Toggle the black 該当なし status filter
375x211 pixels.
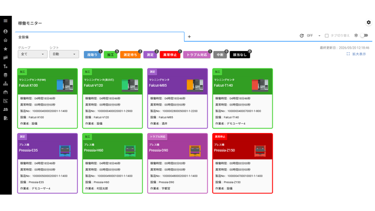pos(240,55)
